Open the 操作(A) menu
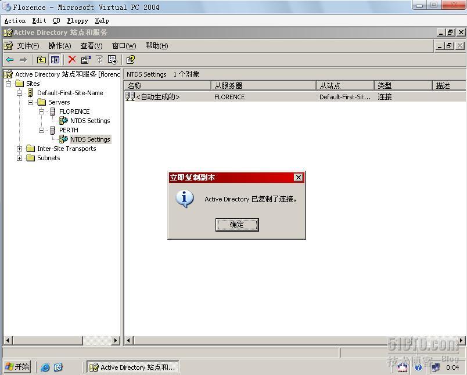Screen dimensions: 467x375 point(60,46)
